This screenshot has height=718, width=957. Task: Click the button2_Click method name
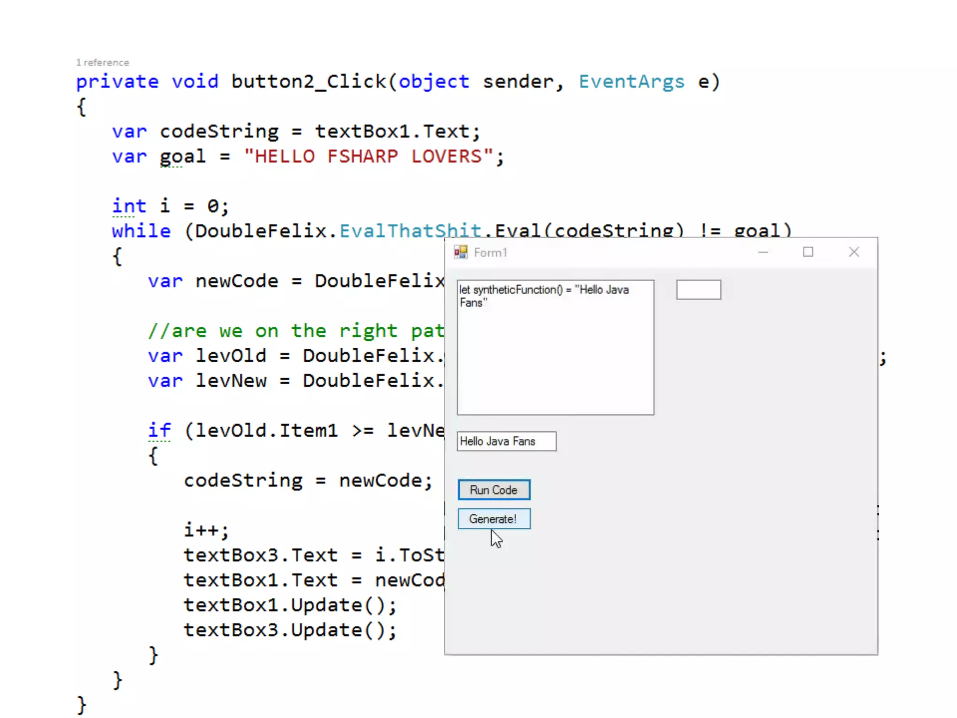point(308,82)
